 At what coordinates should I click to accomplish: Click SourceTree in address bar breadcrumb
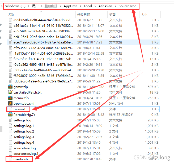[128, 6]
